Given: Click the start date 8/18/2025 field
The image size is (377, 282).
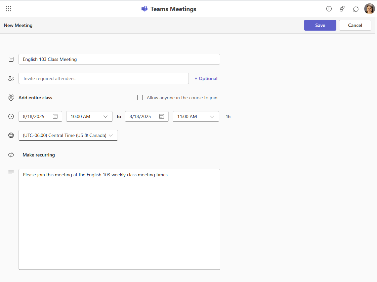Looking at the screenshot, I should tap(40, 116).
